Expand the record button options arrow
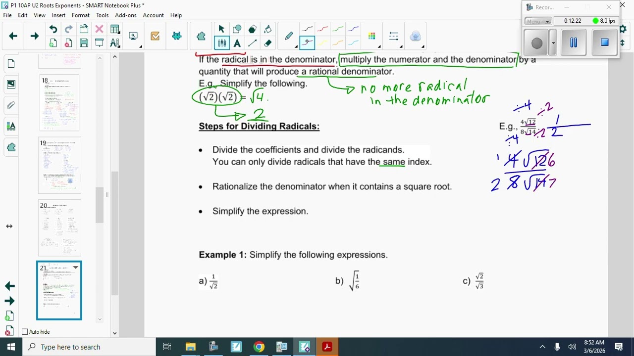 pos(553,43)
